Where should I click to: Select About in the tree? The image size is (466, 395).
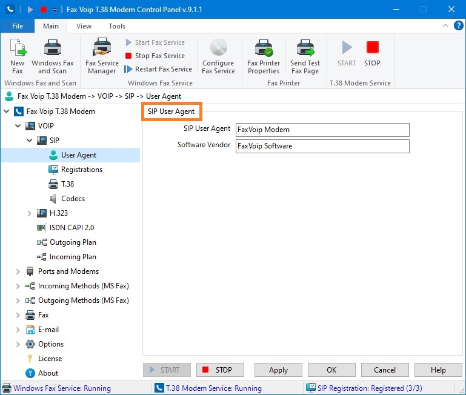(48, 373)
